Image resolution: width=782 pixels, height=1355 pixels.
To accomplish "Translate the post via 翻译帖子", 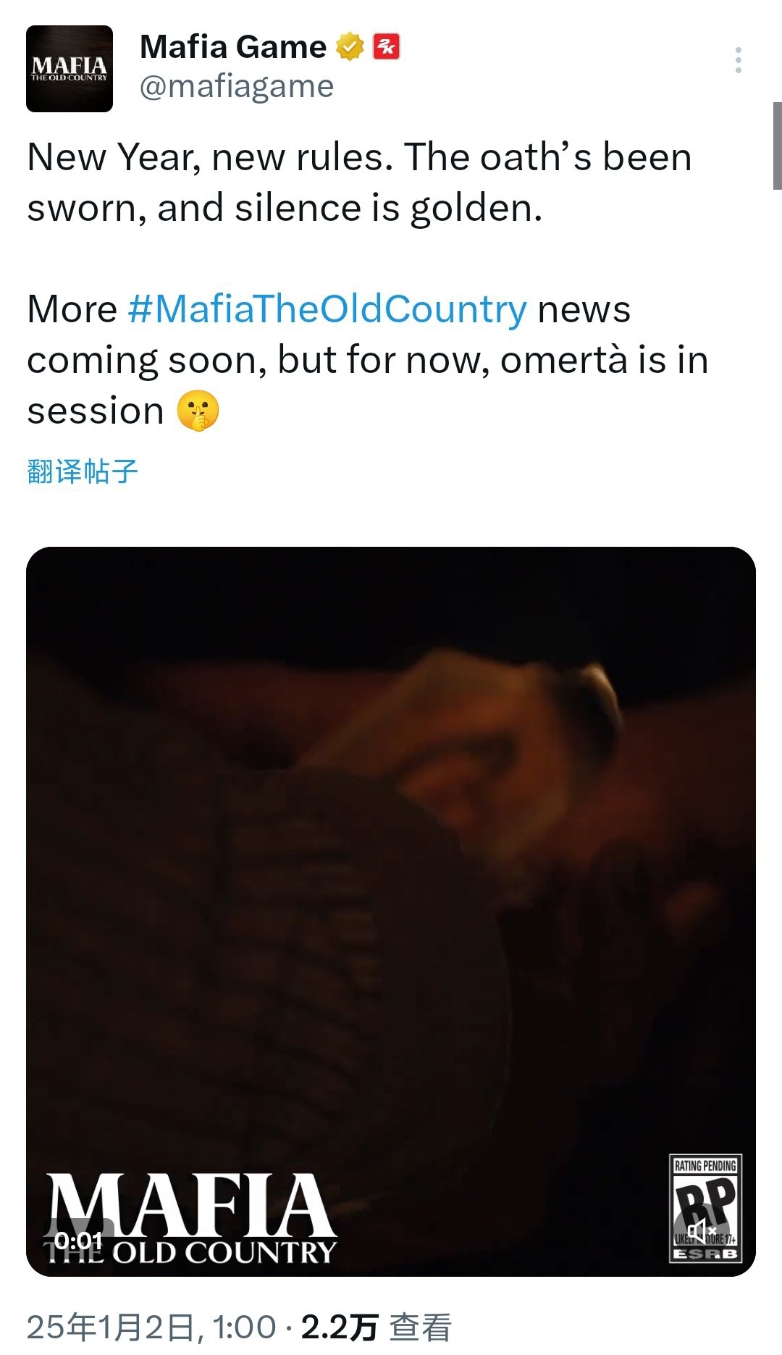I will click(82, 471).
